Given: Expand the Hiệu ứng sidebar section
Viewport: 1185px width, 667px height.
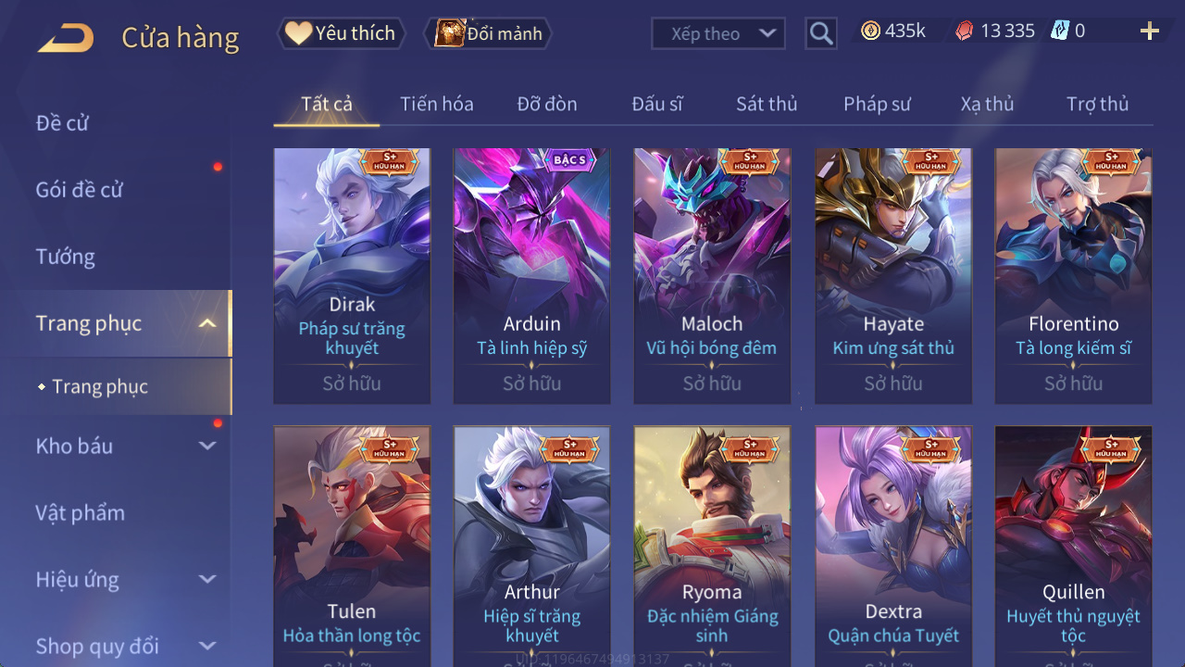Looking at the screenshot, I should click(x=207, y=579).
